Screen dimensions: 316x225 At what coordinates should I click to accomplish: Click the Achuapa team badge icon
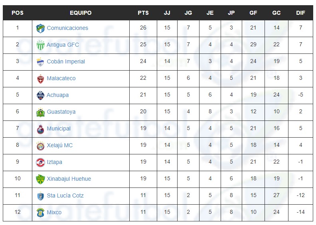40,95
